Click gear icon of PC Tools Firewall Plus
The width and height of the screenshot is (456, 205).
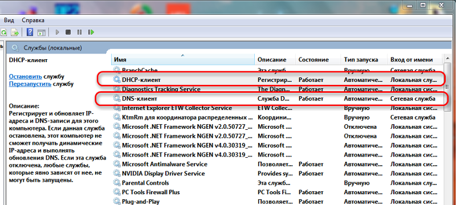coord(117,192)
